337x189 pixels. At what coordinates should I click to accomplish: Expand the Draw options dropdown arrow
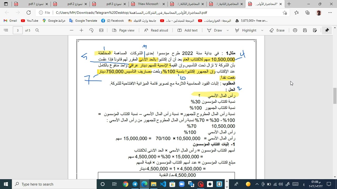tap(227, 30)
